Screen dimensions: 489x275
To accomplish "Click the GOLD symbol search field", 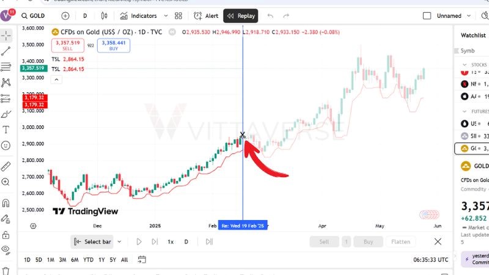I will [38, 16].
